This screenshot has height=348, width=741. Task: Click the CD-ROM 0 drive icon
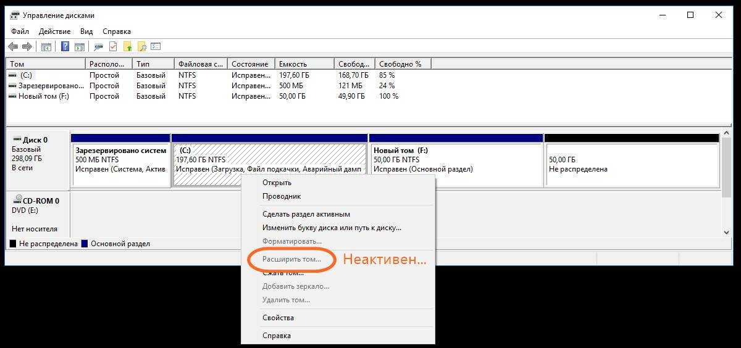17,201
